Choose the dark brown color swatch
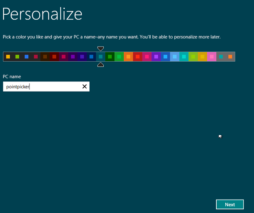This screenshot has width=254, height=213. pyautogui.click(x=45, y=56)
